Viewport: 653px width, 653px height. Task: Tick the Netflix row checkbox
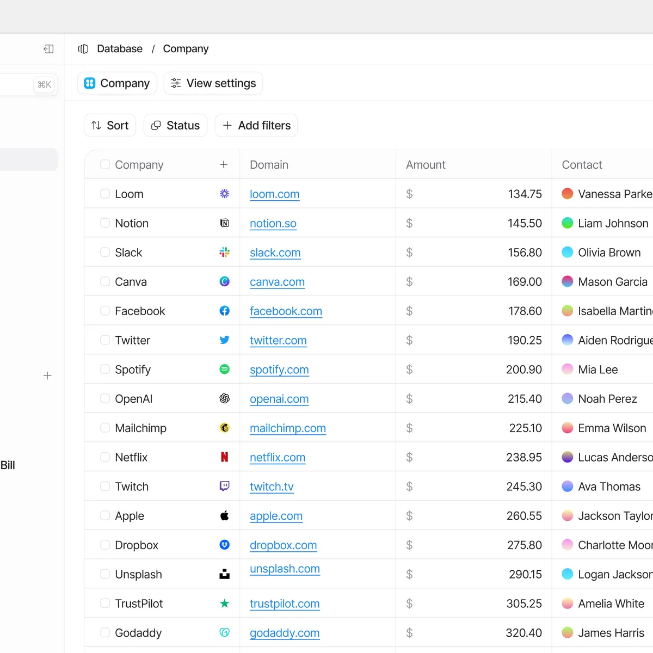click(x=105, y=457)
